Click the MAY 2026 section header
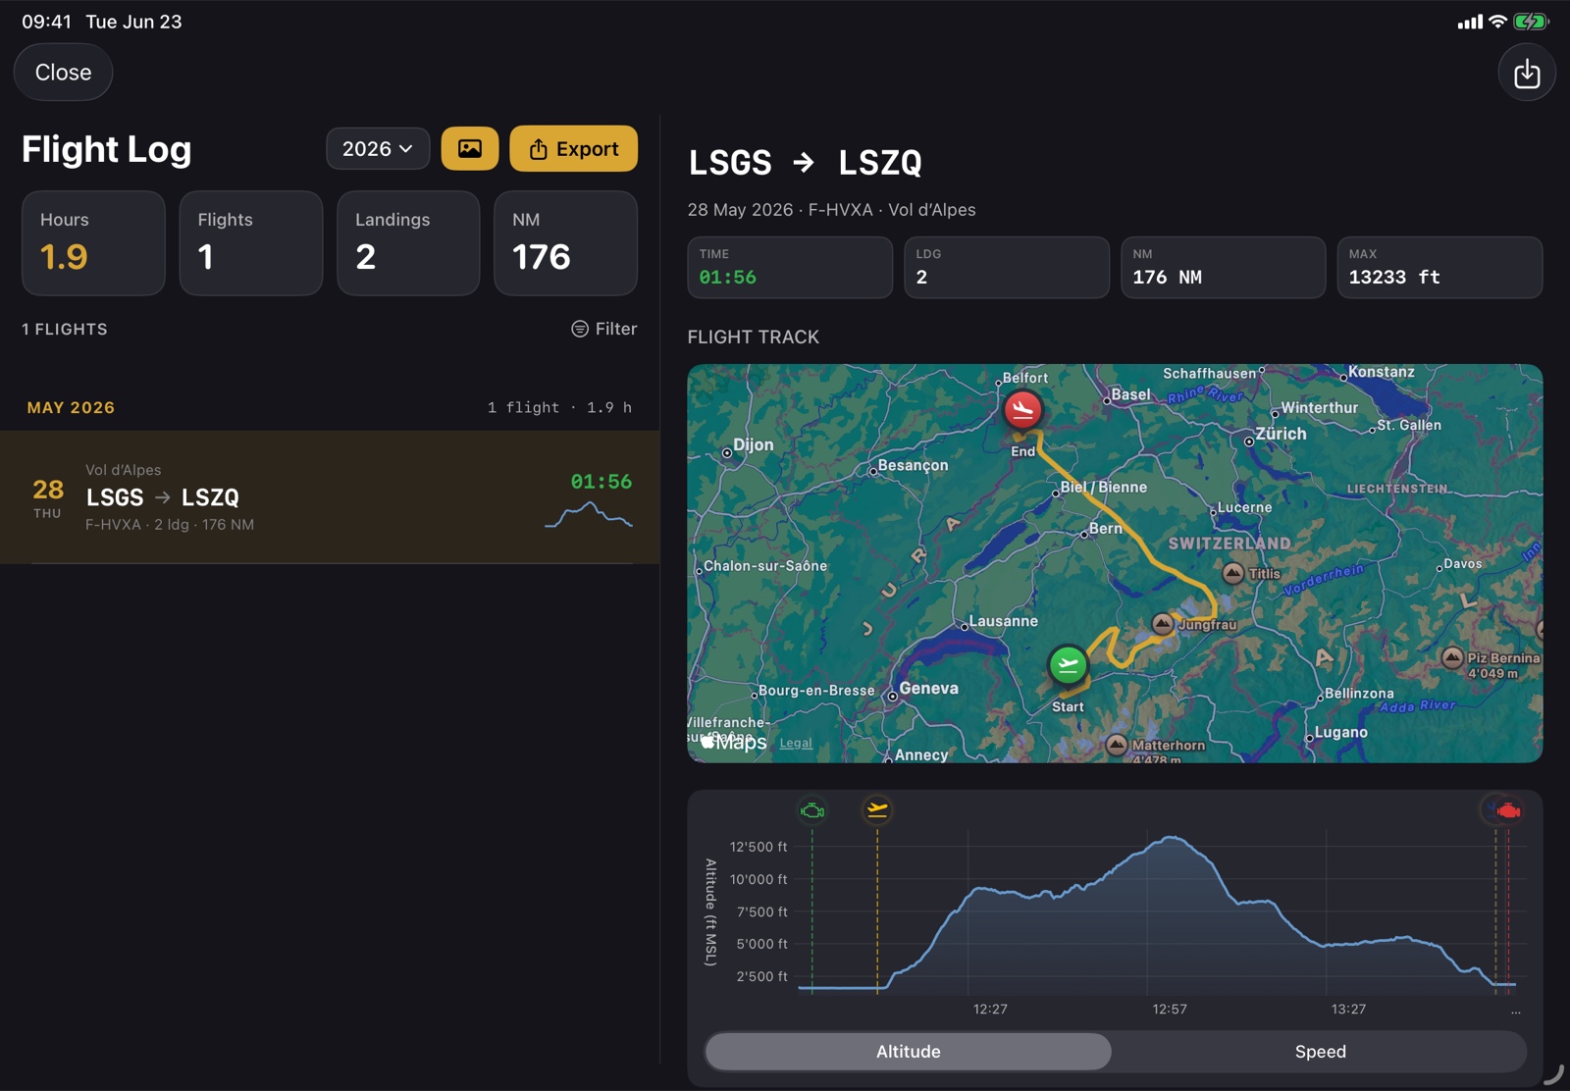1570x1091 pixels. point(71,407)
